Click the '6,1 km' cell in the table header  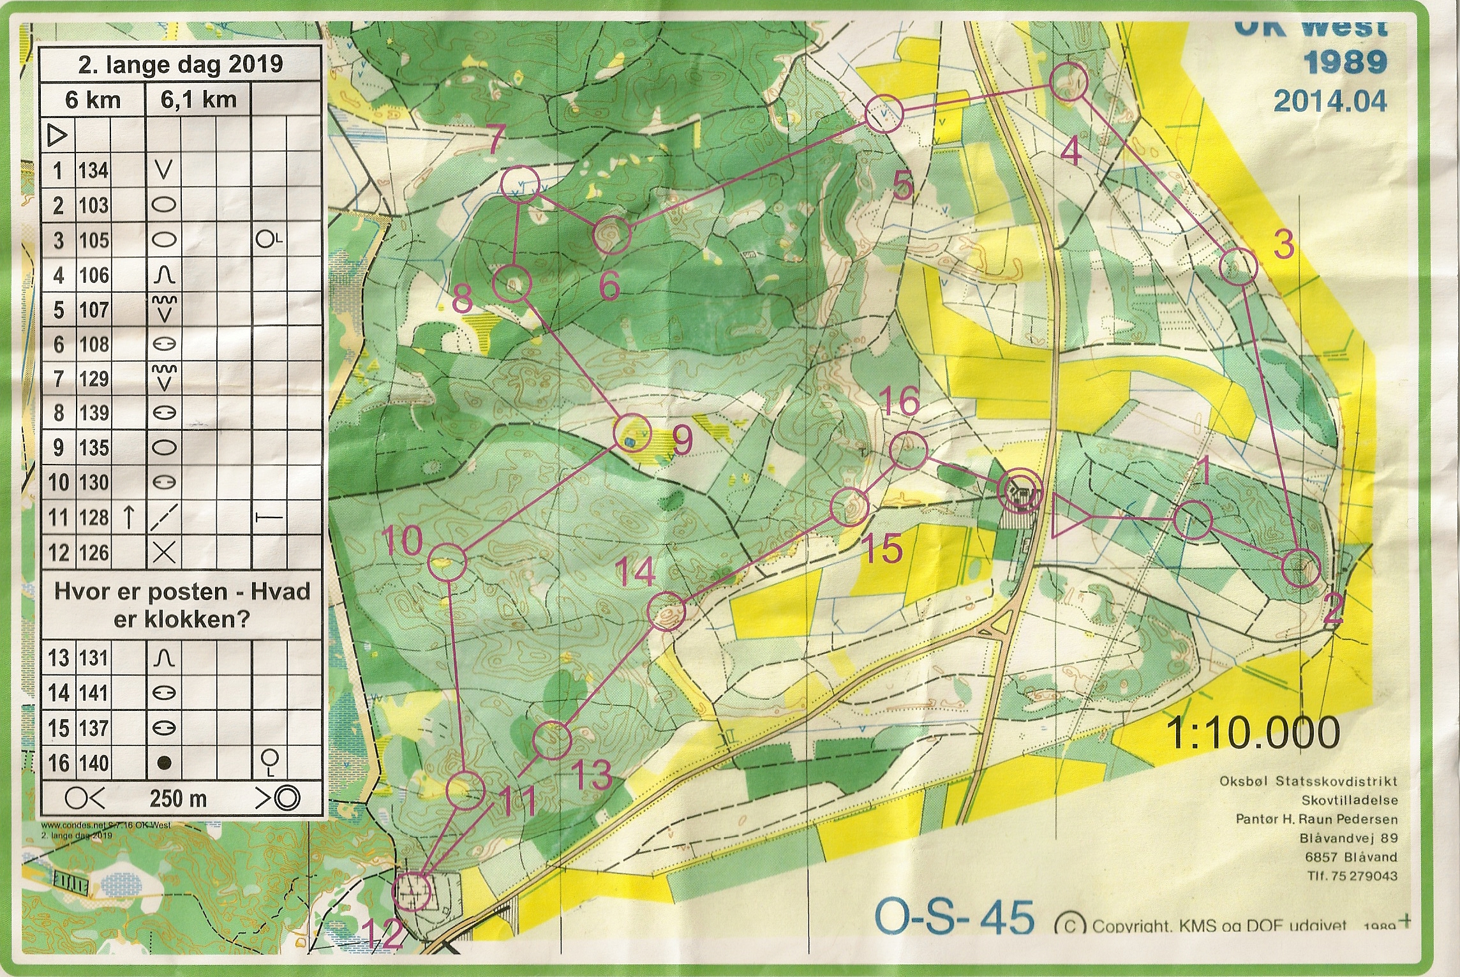pyautogui.click(x=198, y=100)
